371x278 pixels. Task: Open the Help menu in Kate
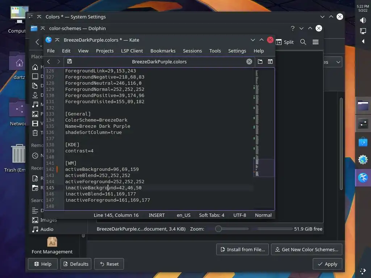(x=259, y=51)
